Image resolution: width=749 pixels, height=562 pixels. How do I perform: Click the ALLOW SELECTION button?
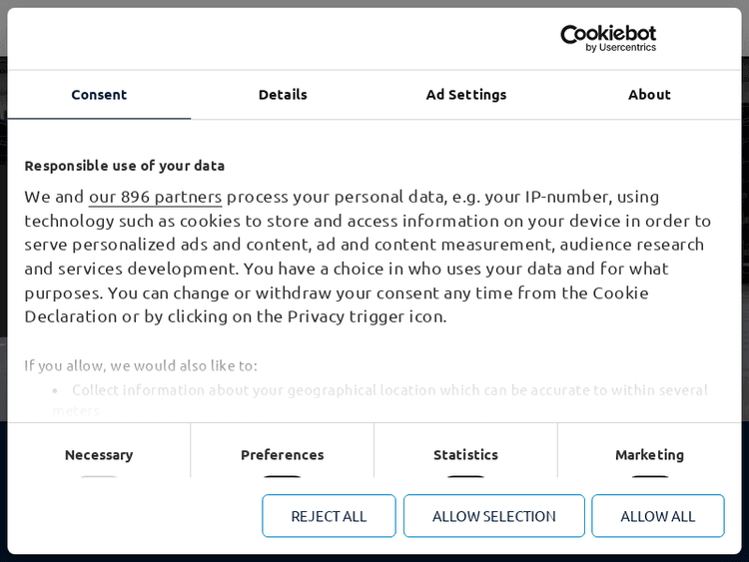pyautogui.click(x=493, y=516)
